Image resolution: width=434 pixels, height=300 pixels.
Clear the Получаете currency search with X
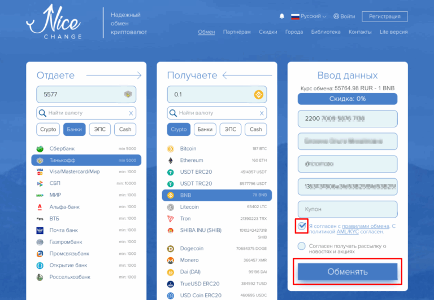pos(262,113)
